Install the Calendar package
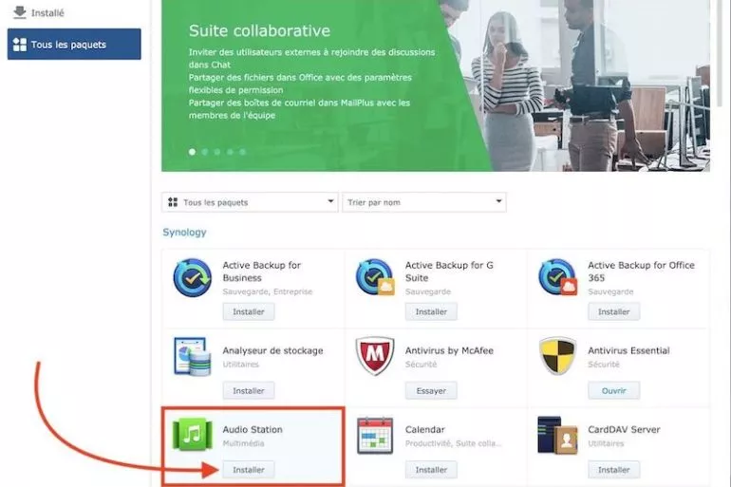This screenshot has width=731, height=487. (431, 470)
